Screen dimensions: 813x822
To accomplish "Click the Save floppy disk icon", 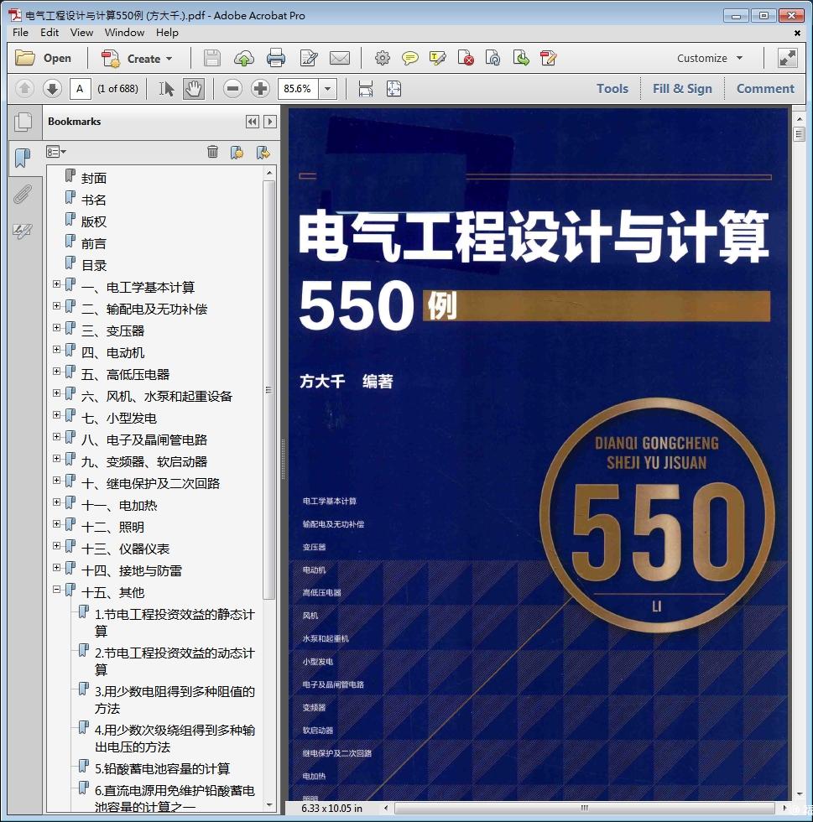I will 212,58.
